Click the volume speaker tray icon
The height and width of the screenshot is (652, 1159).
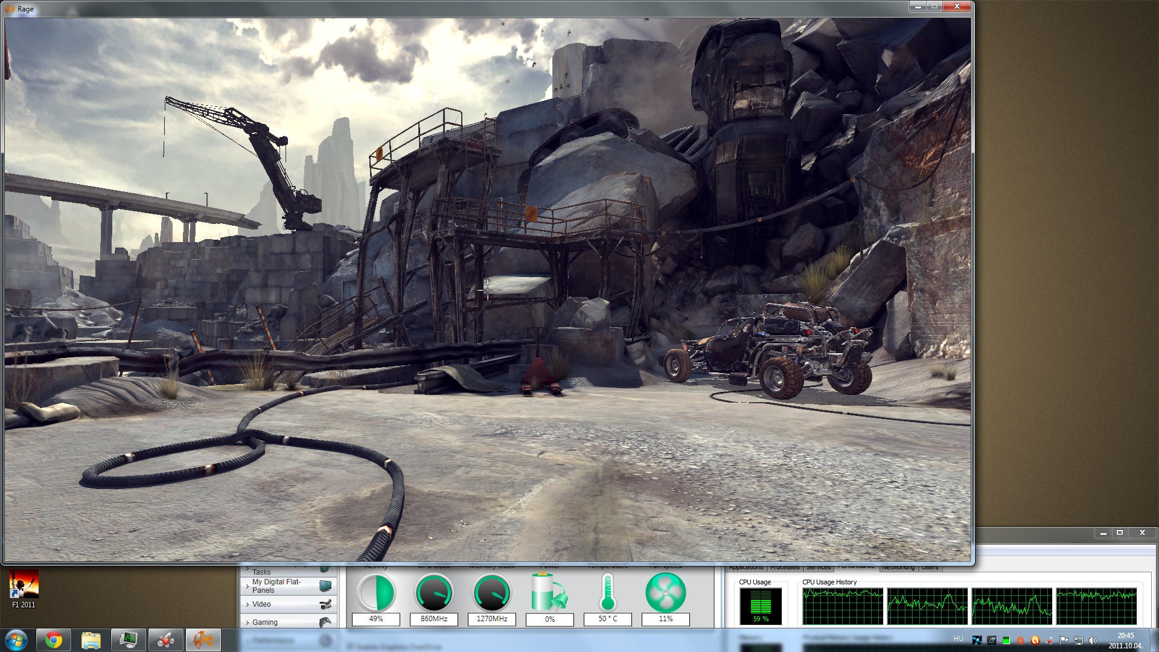[x=1093, y=641]
